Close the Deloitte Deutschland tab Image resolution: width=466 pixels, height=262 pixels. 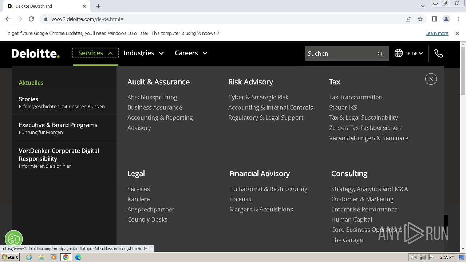[x=84, y=6]
